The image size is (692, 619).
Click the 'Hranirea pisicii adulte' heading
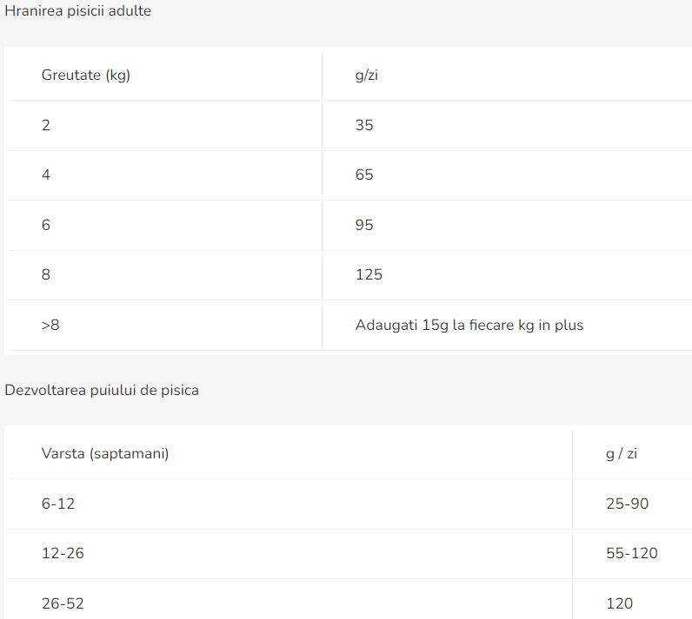coord(78,12)
